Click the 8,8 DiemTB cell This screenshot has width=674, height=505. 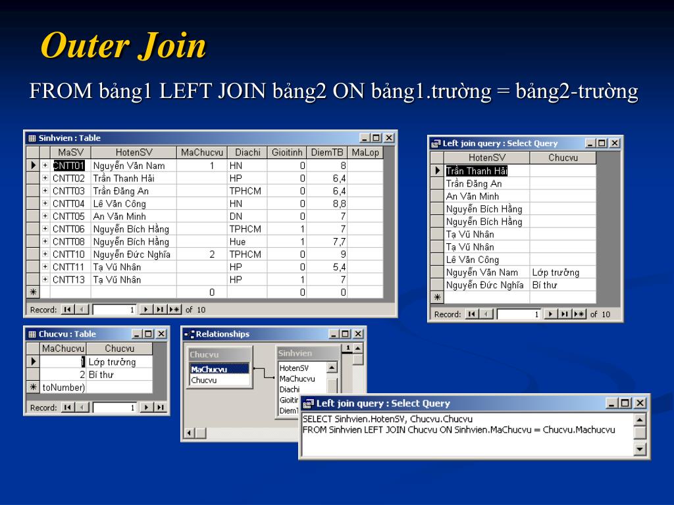point(326,204)
